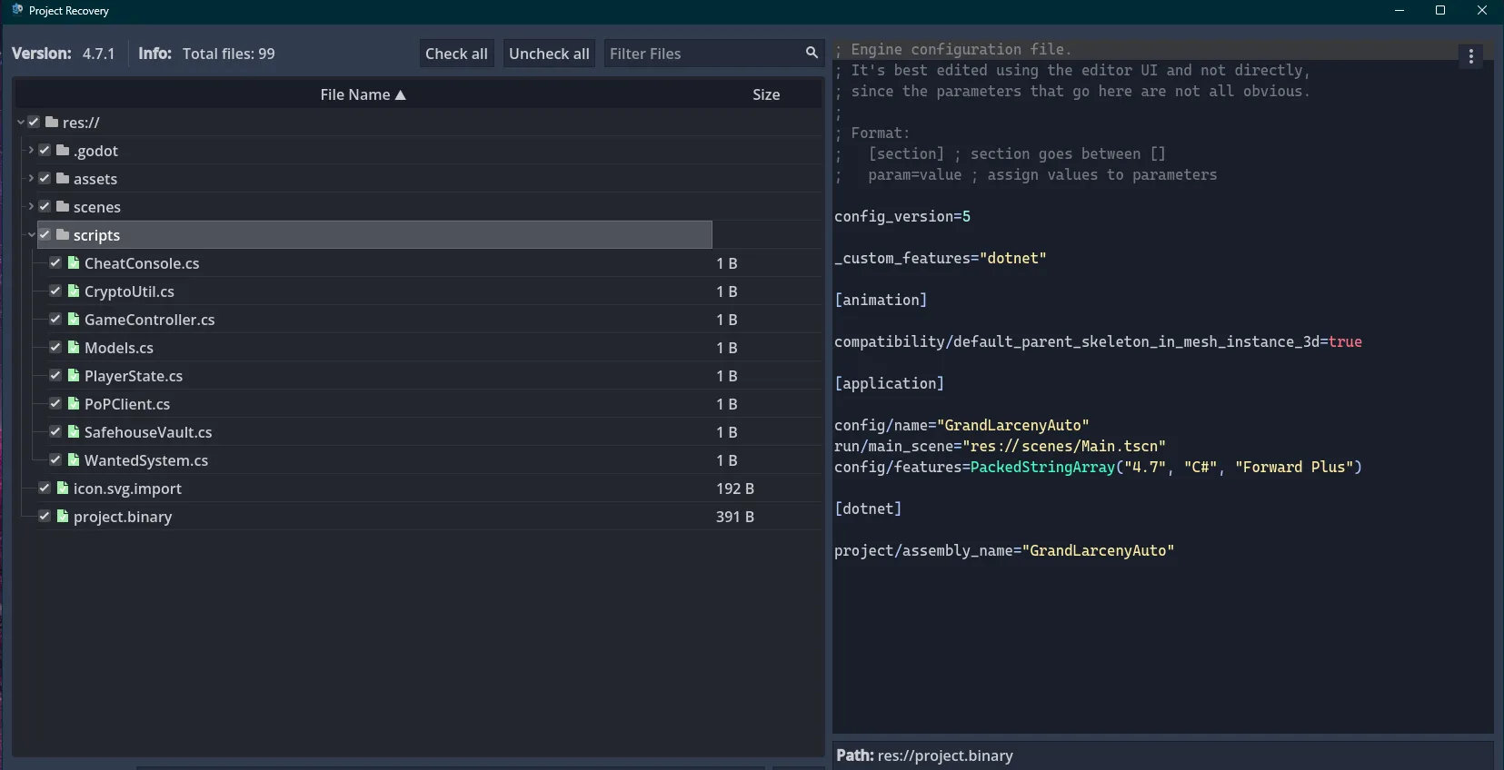
Task: Click the config_version=5 line in preview
Action: click(902, 216)
